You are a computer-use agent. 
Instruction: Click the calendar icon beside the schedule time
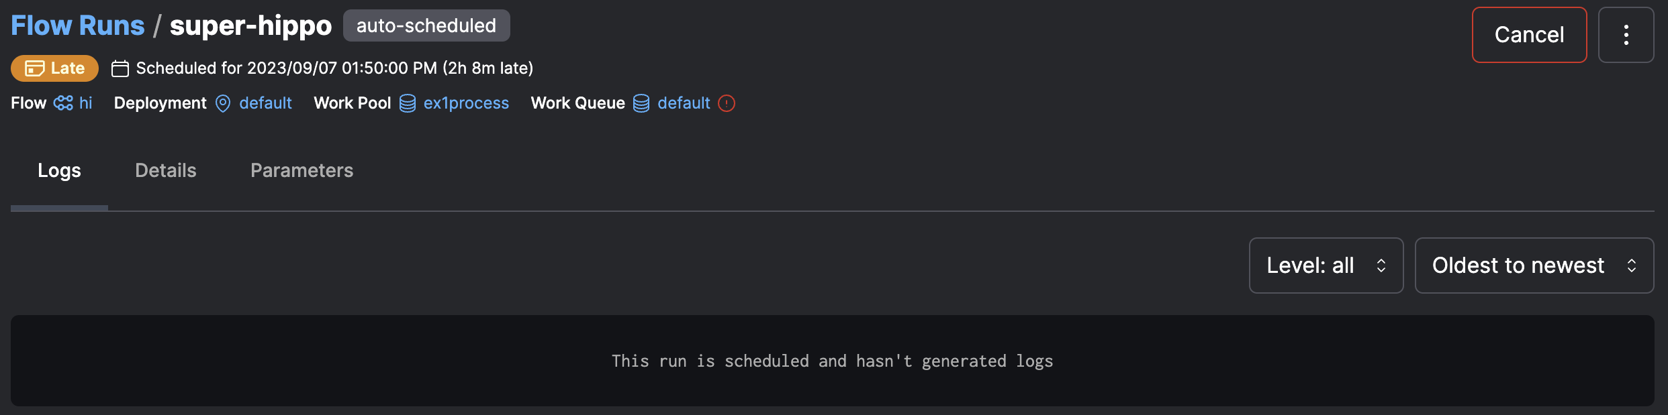[121, 68]
